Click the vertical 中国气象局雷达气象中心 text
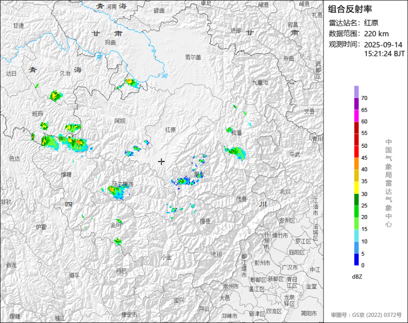The width and height of the screenshot is (408, 323). 389,183
